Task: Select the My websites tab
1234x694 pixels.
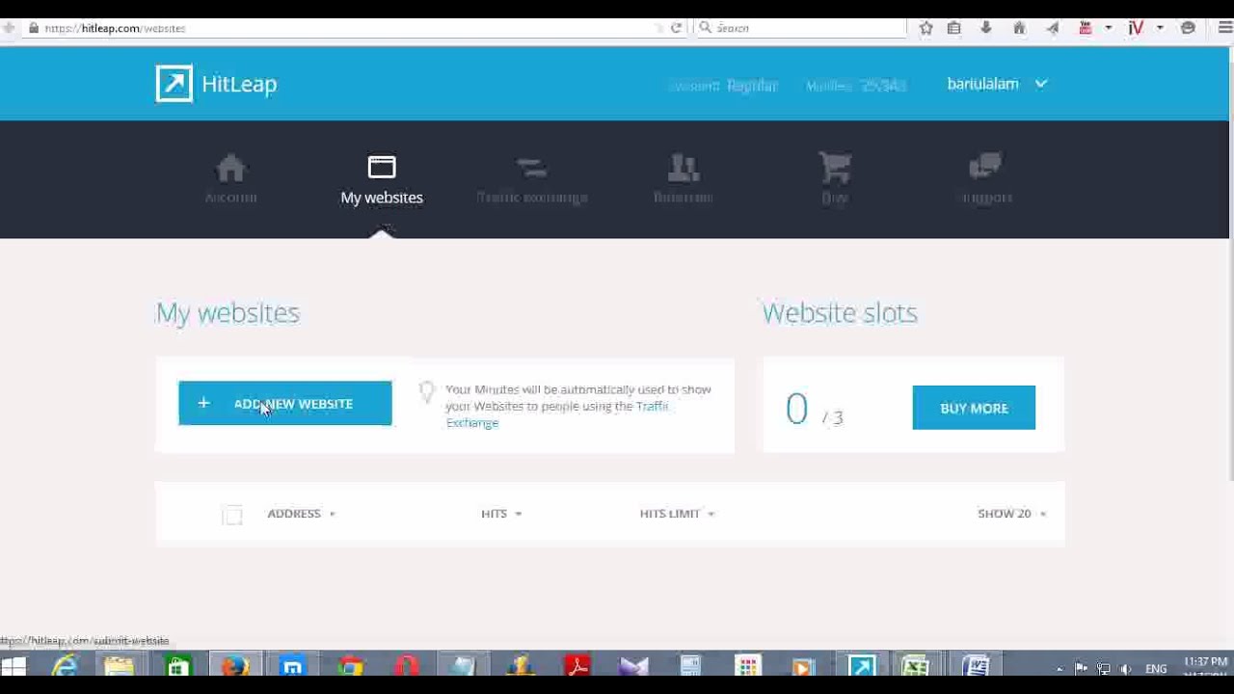Action: tap(382, 181)
